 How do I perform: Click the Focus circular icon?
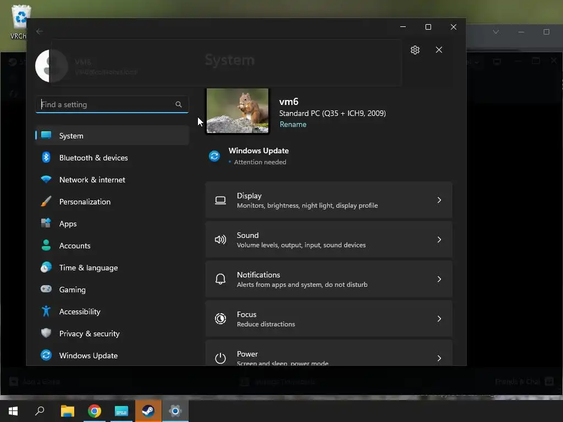pyautogui.click(x=220, y=319)
